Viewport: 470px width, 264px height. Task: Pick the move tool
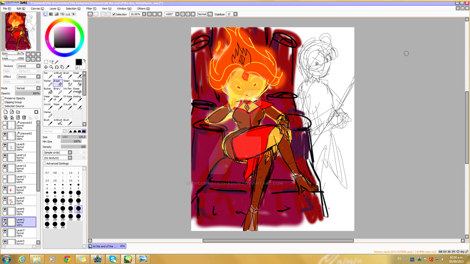46,67
